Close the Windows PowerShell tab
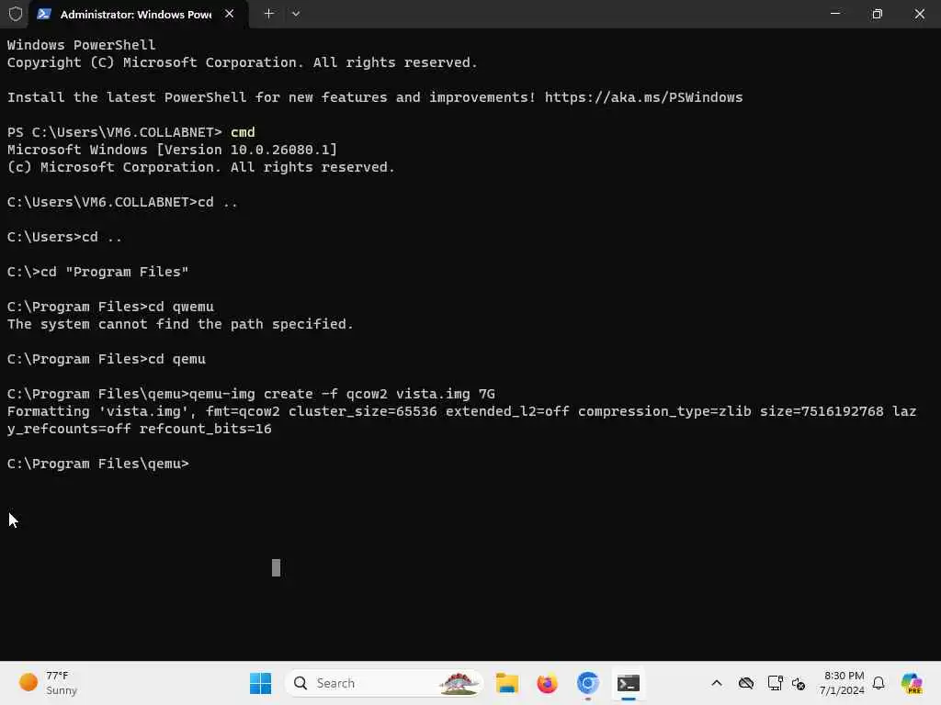 click(229, 14)
